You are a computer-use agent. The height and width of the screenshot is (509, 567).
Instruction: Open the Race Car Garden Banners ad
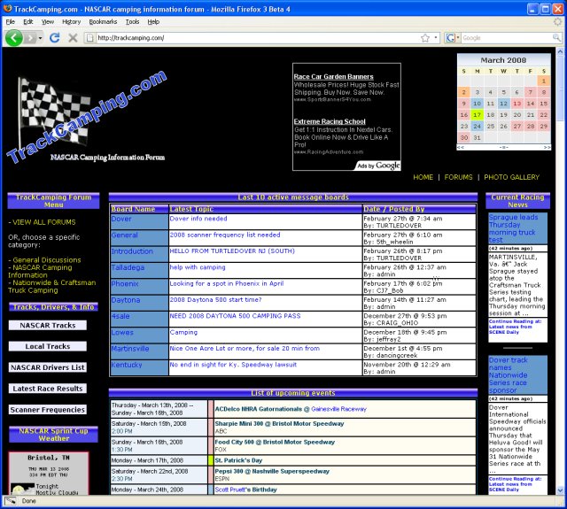(333, 77)
